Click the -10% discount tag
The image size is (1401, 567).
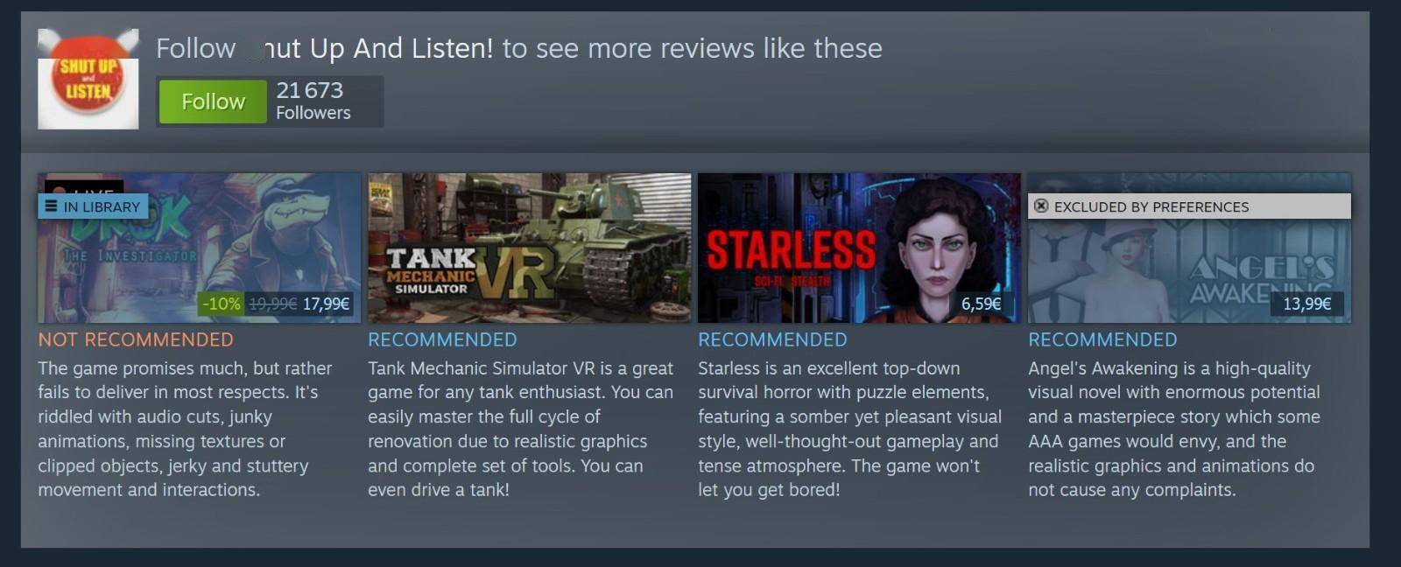tap(222, 304)
